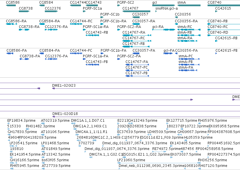
Task: Open the CG8738 gene glyph
Action: pyautogui.click(x=24, y=11)
